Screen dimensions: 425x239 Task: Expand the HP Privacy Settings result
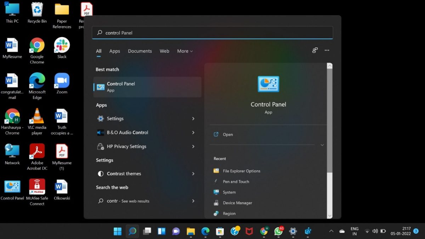tap(193, 146)
